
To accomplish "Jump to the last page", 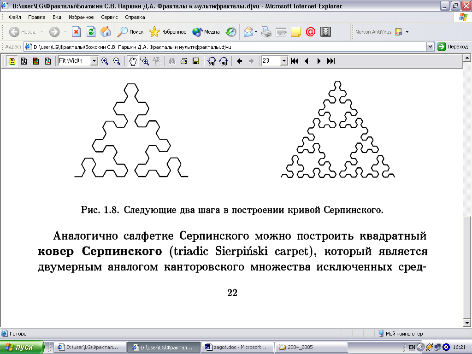I will click(x=331, y=61).
